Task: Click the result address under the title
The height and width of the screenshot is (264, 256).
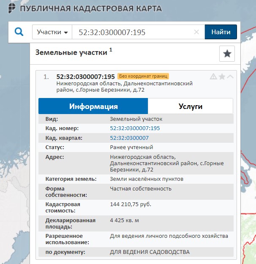Action: point(121,87)
